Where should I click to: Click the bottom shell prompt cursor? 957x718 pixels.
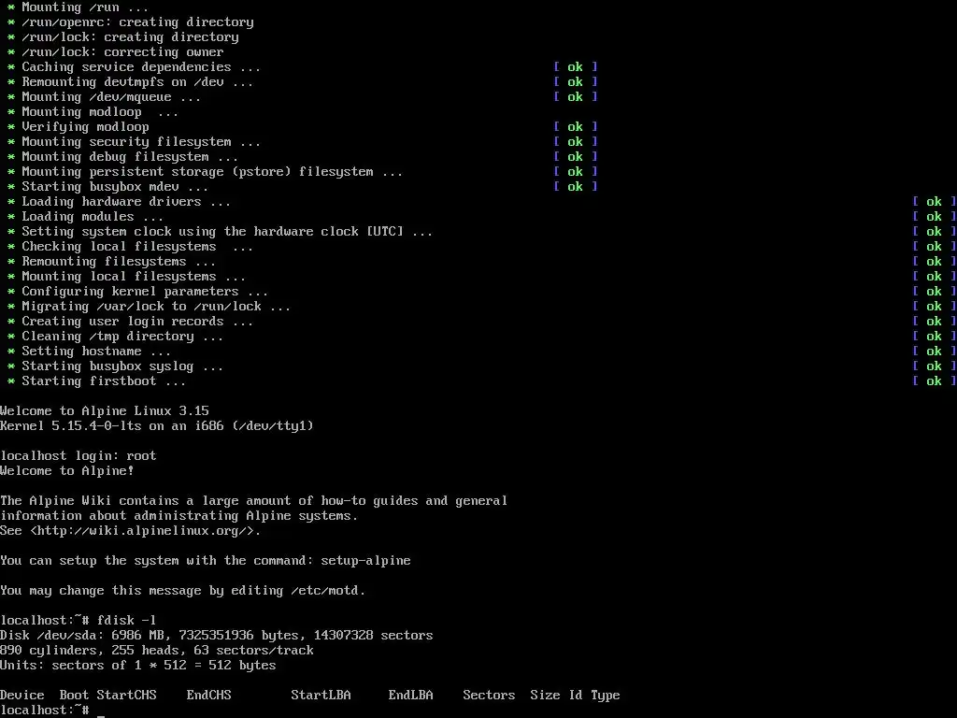(x=101, y=714)
